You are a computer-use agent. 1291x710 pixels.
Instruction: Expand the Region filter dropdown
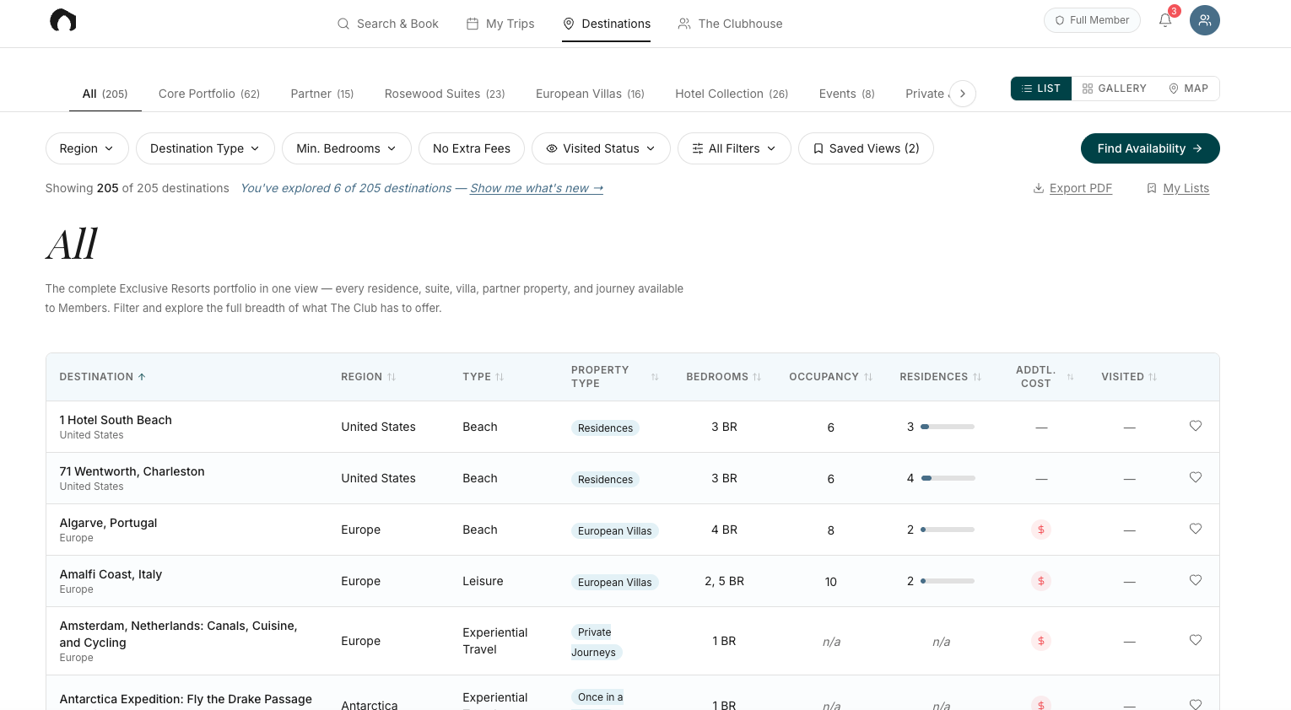tap(87, 148)
